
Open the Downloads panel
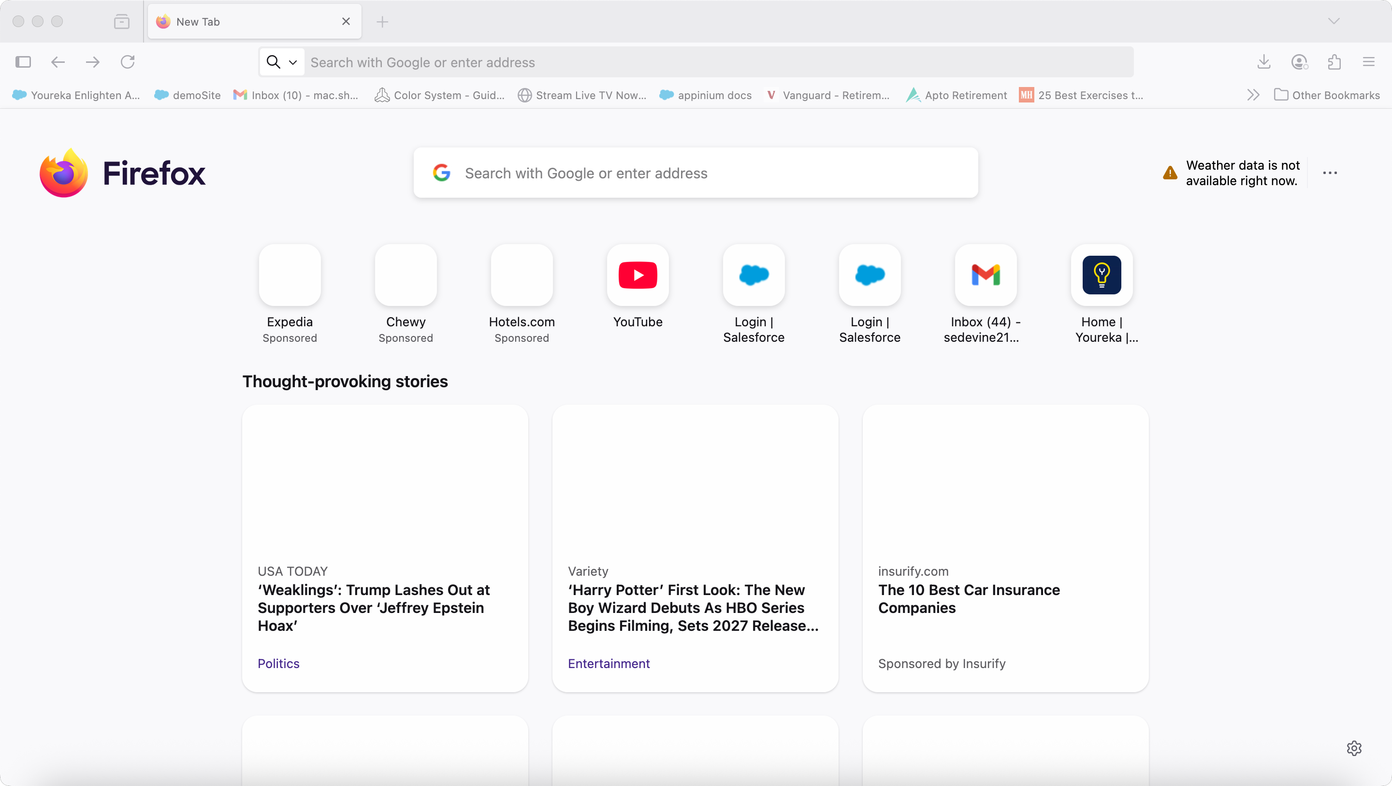1263,62
